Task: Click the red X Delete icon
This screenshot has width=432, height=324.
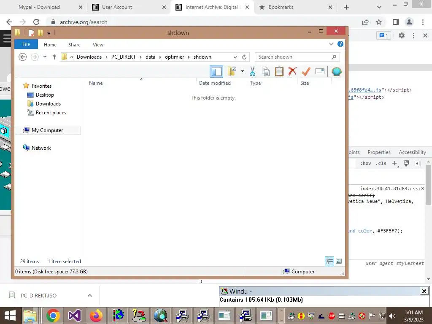Action: 292,71
